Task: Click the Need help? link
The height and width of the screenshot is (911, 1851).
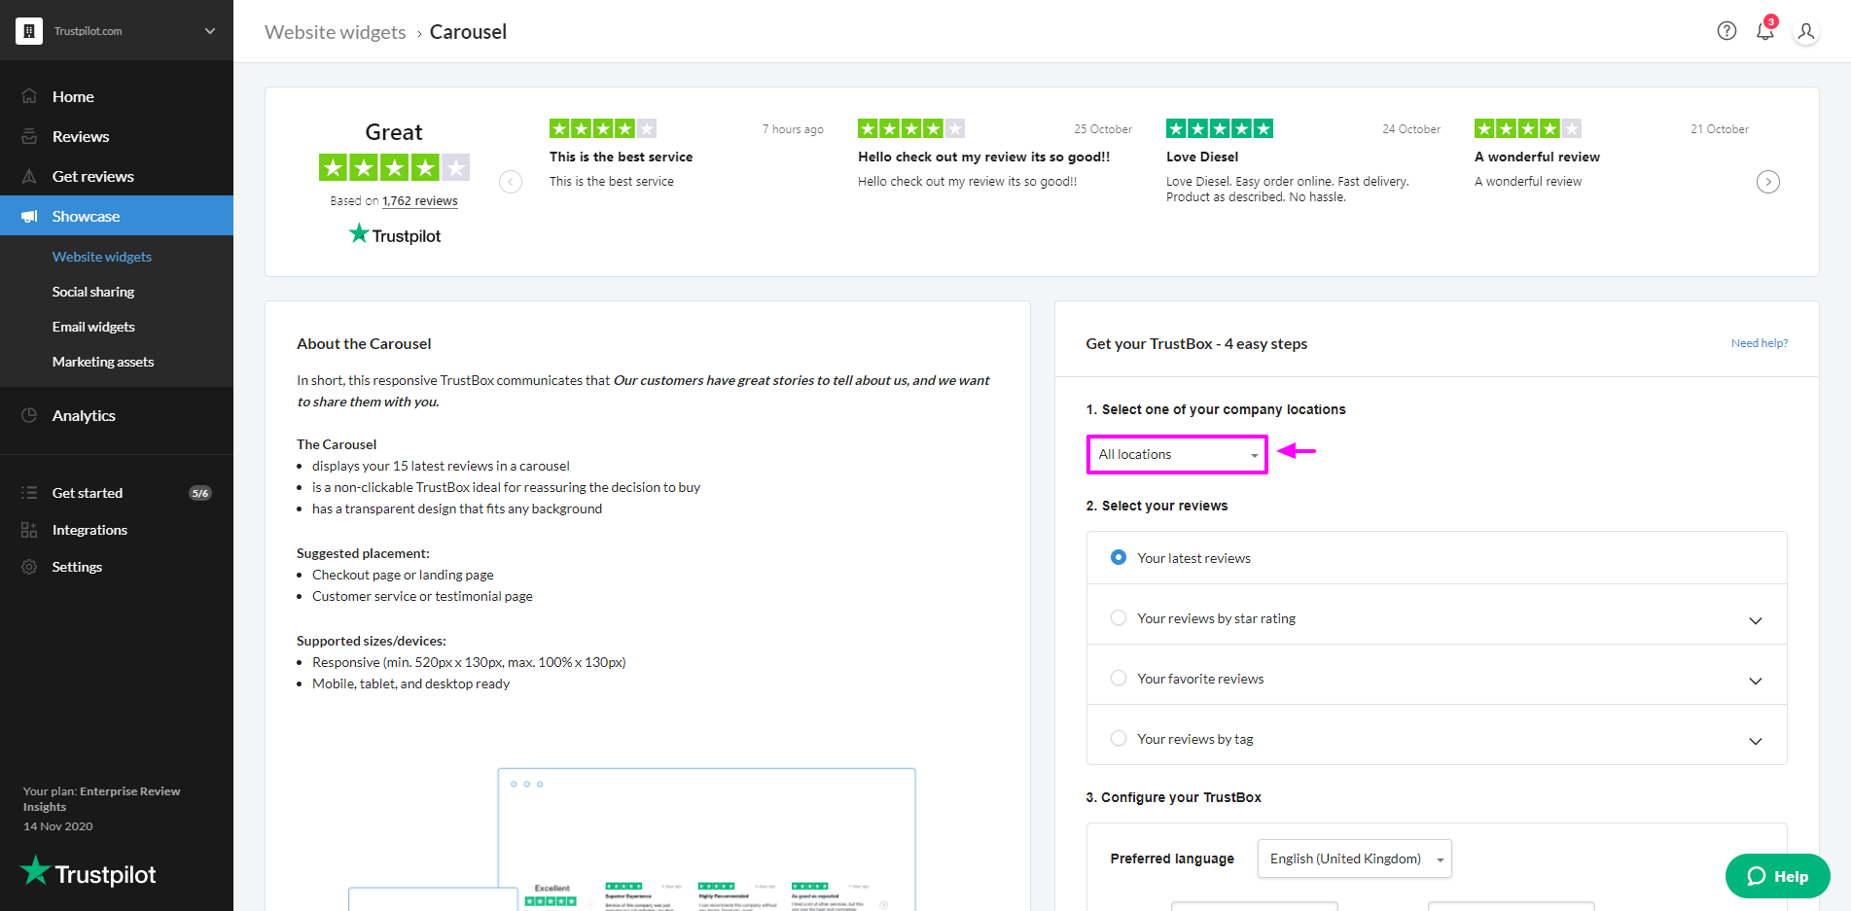Action: point(1759,343)
